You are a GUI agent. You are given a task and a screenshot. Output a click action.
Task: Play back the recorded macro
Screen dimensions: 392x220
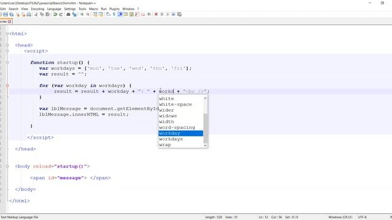pyautogui.click(x=167, y=15)
